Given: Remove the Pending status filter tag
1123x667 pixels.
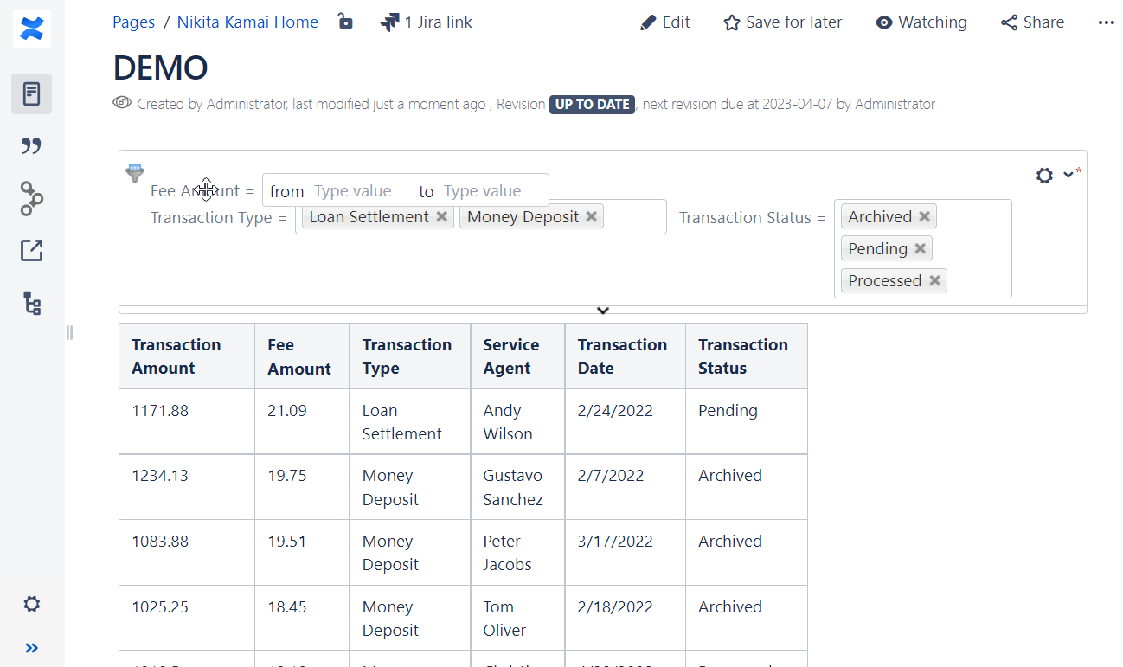Looking at the screenshot, I should pos(921,249).
